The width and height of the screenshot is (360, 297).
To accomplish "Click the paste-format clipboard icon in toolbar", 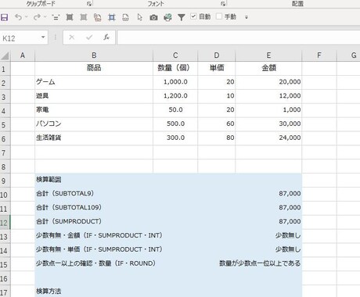I will pyautogui.click(x=97, y=17).
